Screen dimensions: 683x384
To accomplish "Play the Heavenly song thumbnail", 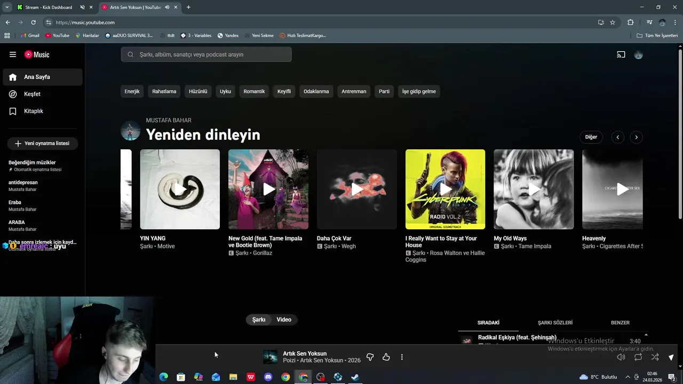I will 613,189.
